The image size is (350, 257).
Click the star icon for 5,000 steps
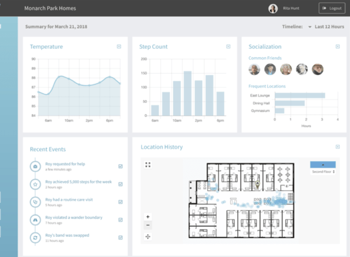pos(35,184)
